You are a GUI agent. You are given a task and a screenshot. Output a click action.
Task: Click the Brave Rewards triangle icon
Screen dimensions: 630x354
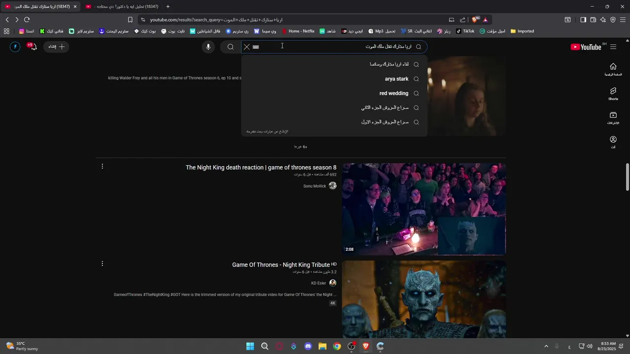pyautogui.click(x=485, y=20)
